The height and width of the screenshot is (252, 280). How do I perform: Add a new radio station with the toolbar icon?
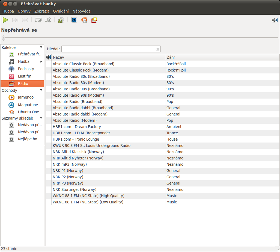tap(94, 20)
